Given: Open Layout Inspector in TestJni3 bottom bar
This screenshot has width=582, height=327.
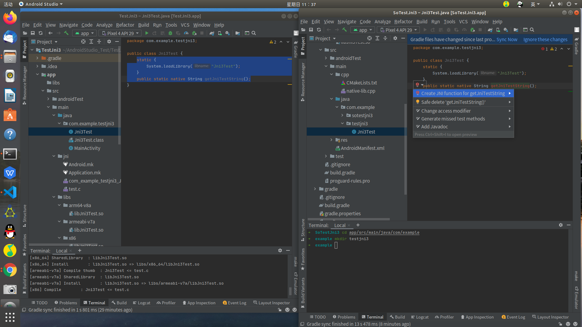Looking at the screenshot, I should tap(272, 303).
